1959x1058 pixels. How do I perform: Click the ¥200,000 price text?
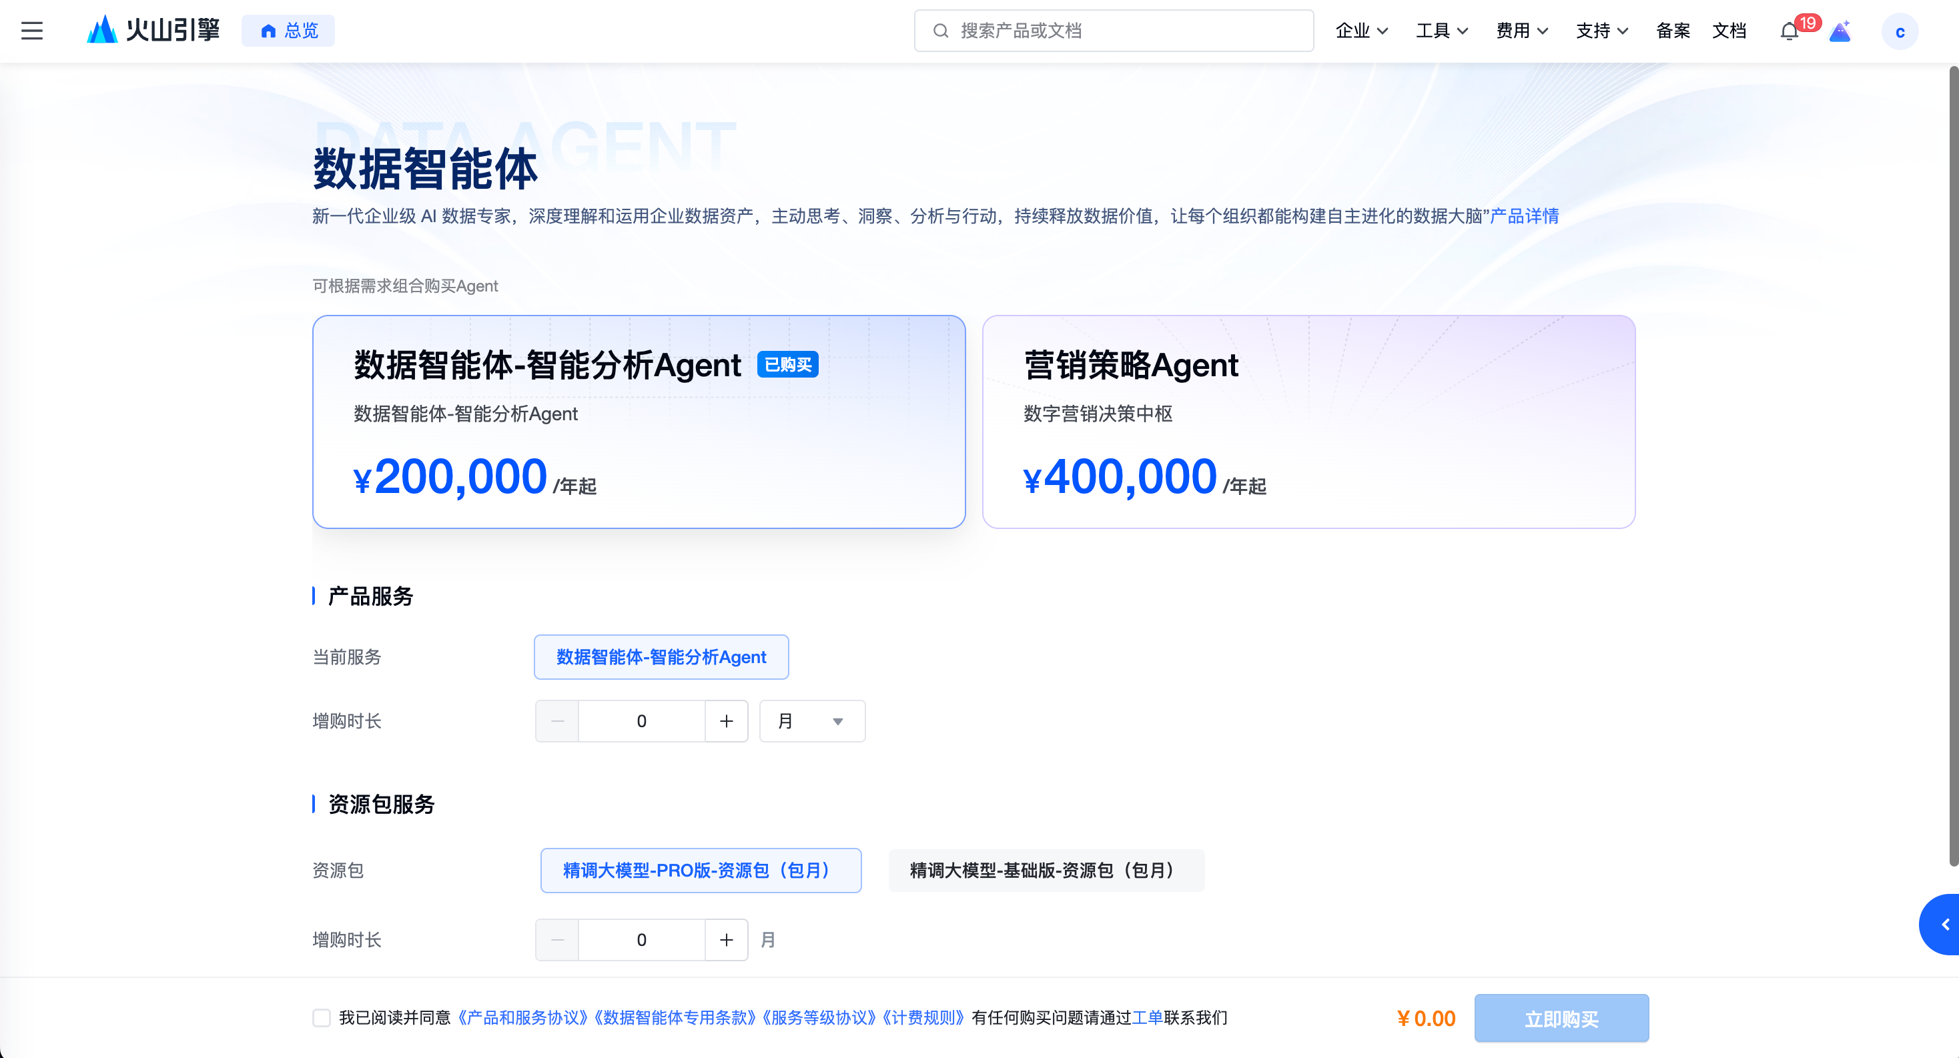450,478
